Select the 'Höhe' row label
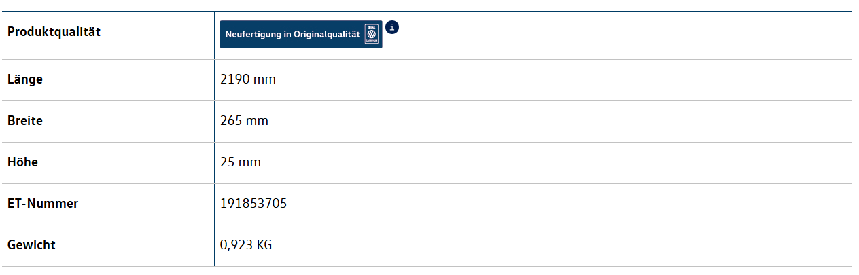The height and width of the screenshot is (275, 859). [x=22, y=162]
